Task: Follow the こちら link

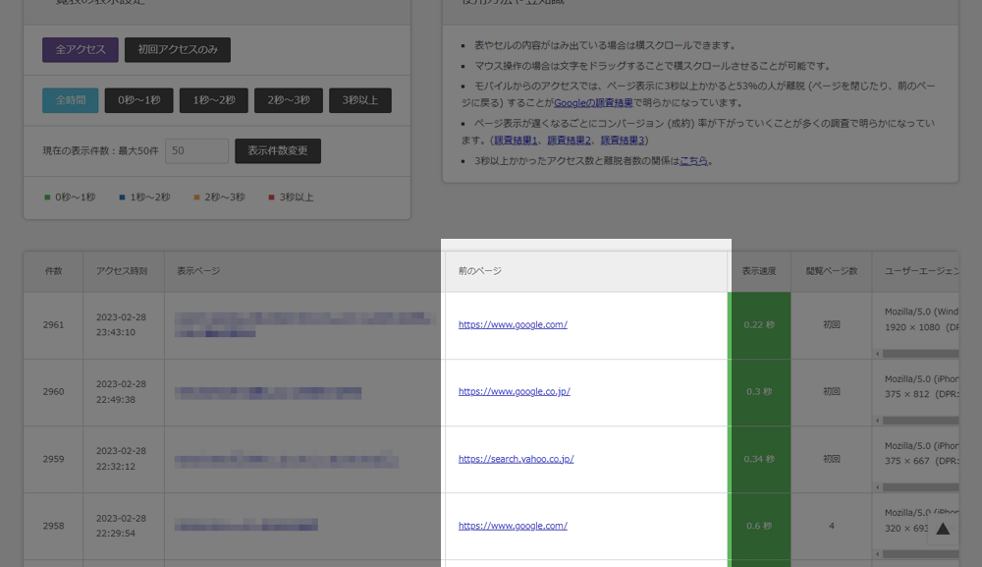Action: coord(693,160)
